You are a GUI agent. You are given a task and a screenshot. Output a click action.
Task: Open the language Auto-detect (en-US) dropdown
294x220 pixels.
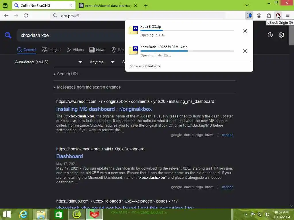click(49, 62)
